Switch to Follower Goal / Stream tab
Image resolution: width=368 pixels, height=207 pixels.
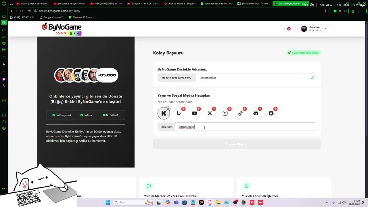pos(253,4)
